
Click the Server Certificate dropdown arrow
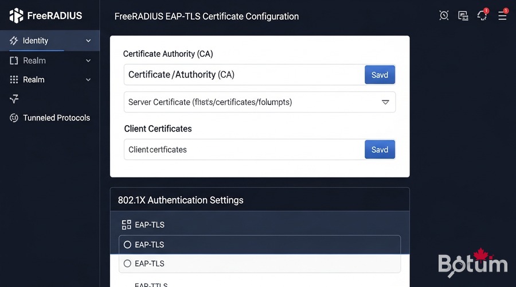pyautogui.click(x=385, y=102)
